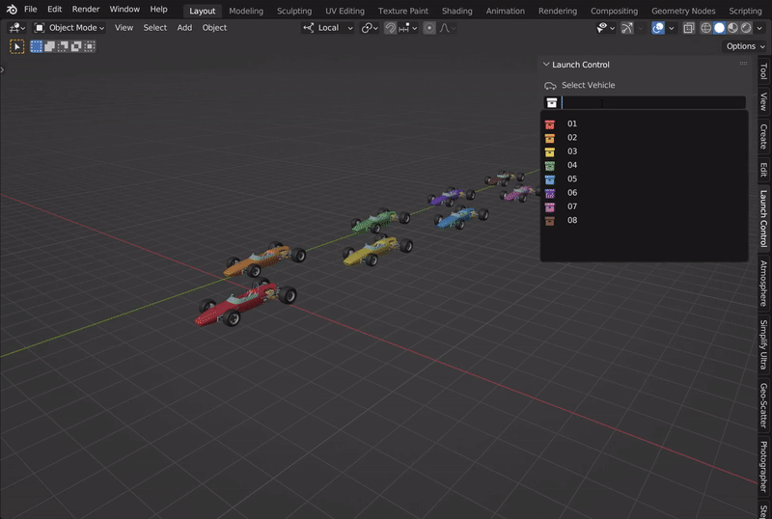Open the File menu
Viewport: 772px width, 519px height.
pos(31,10)
